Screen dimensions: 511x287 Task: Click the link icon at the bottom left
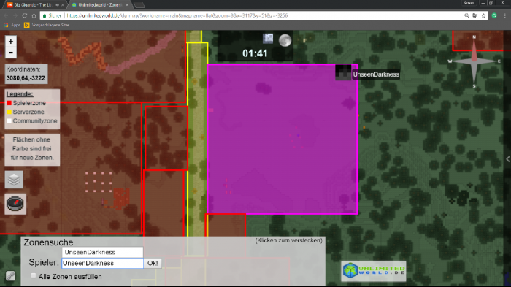pos(10,276)
